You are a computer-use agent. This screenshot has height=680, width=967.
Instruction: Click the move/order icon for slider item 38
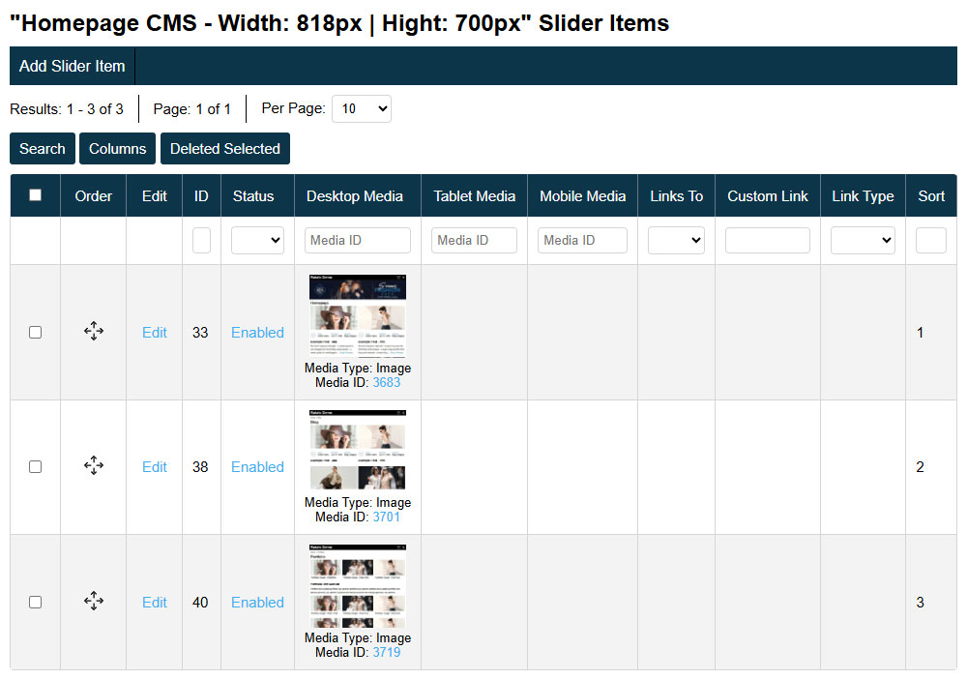point(94,466)
